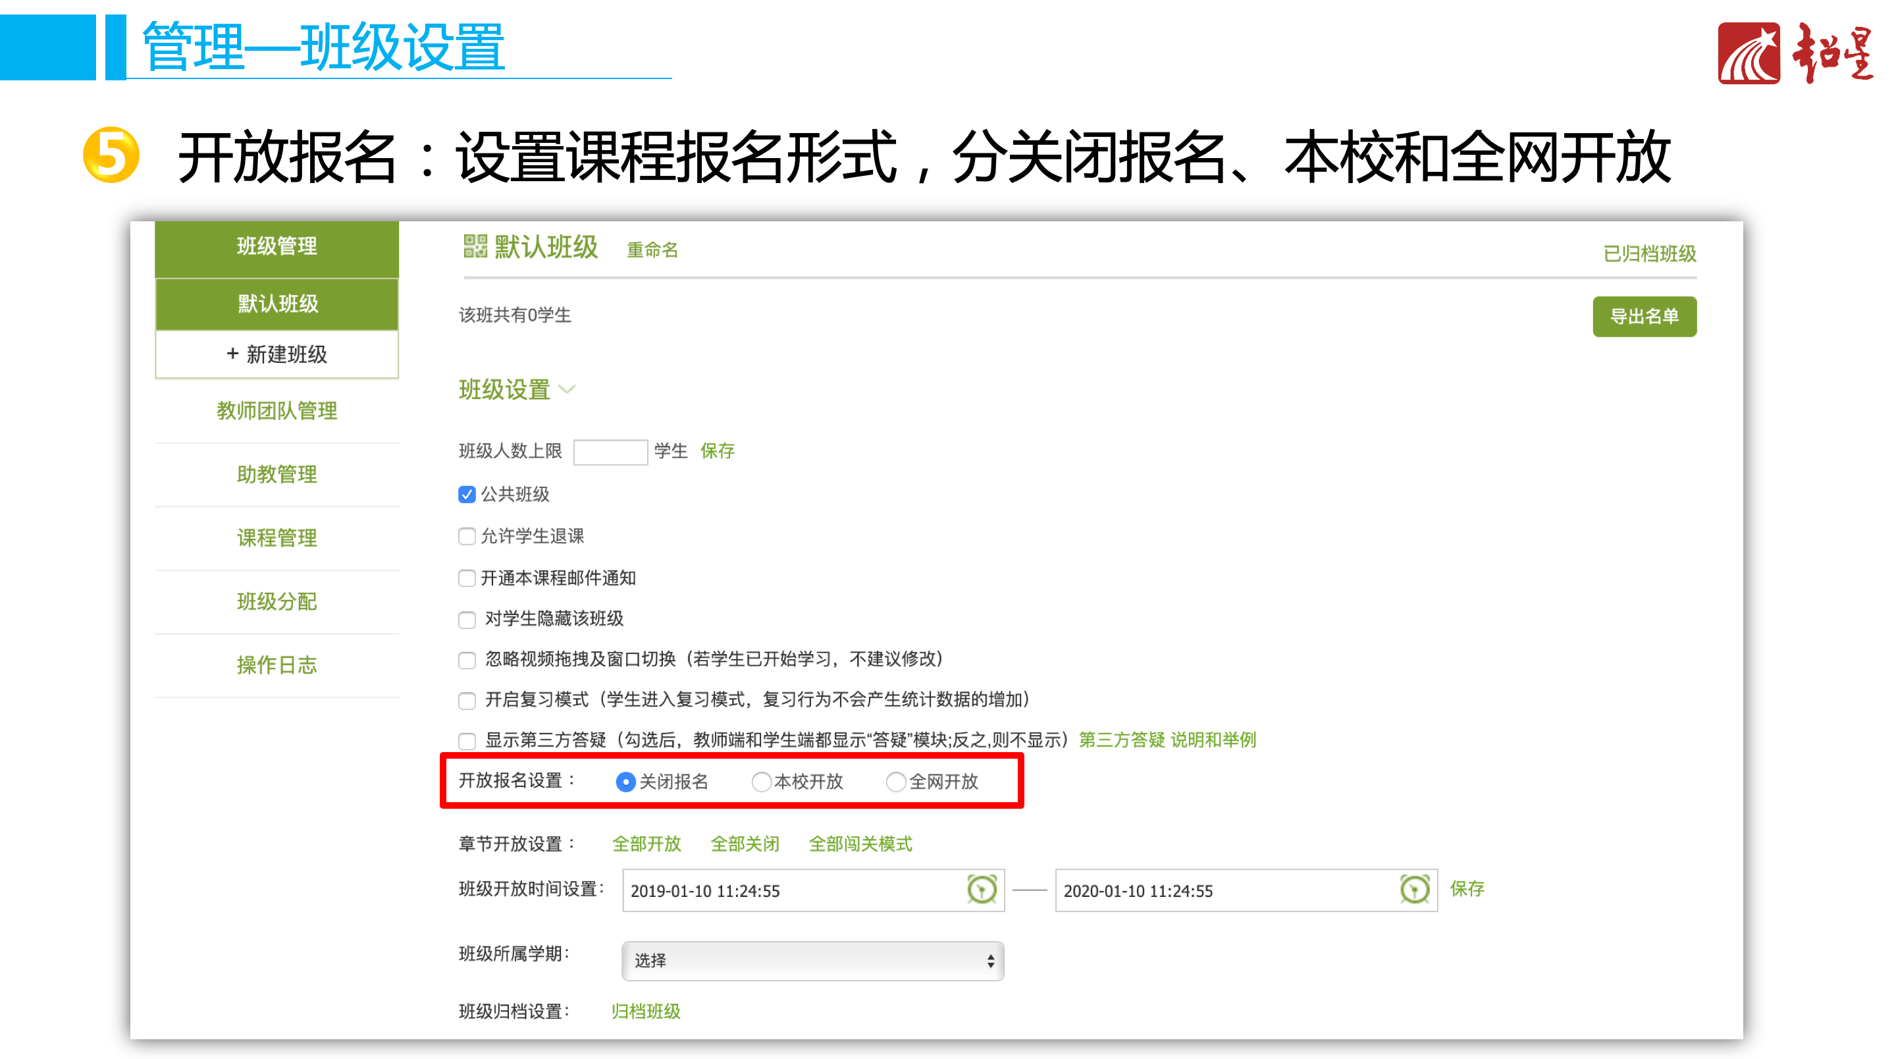Click the 班级人数上限 input field
This screenshot has width=1896, height=1059.
click(x=610, y=451)
